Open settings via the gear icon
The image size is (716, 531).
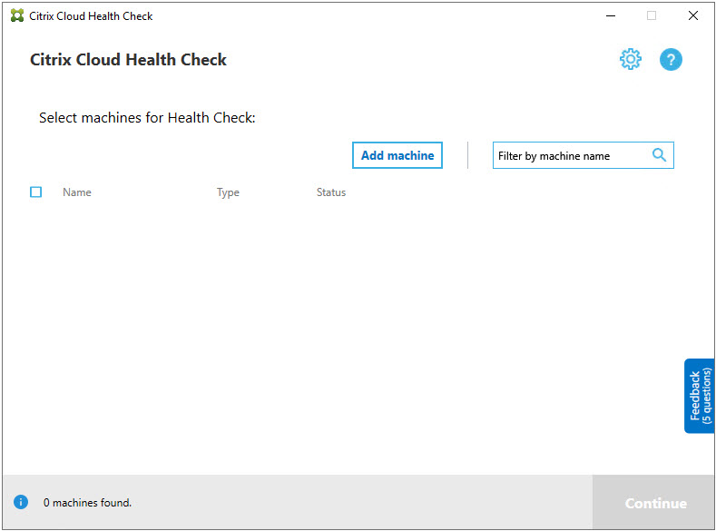630,59
